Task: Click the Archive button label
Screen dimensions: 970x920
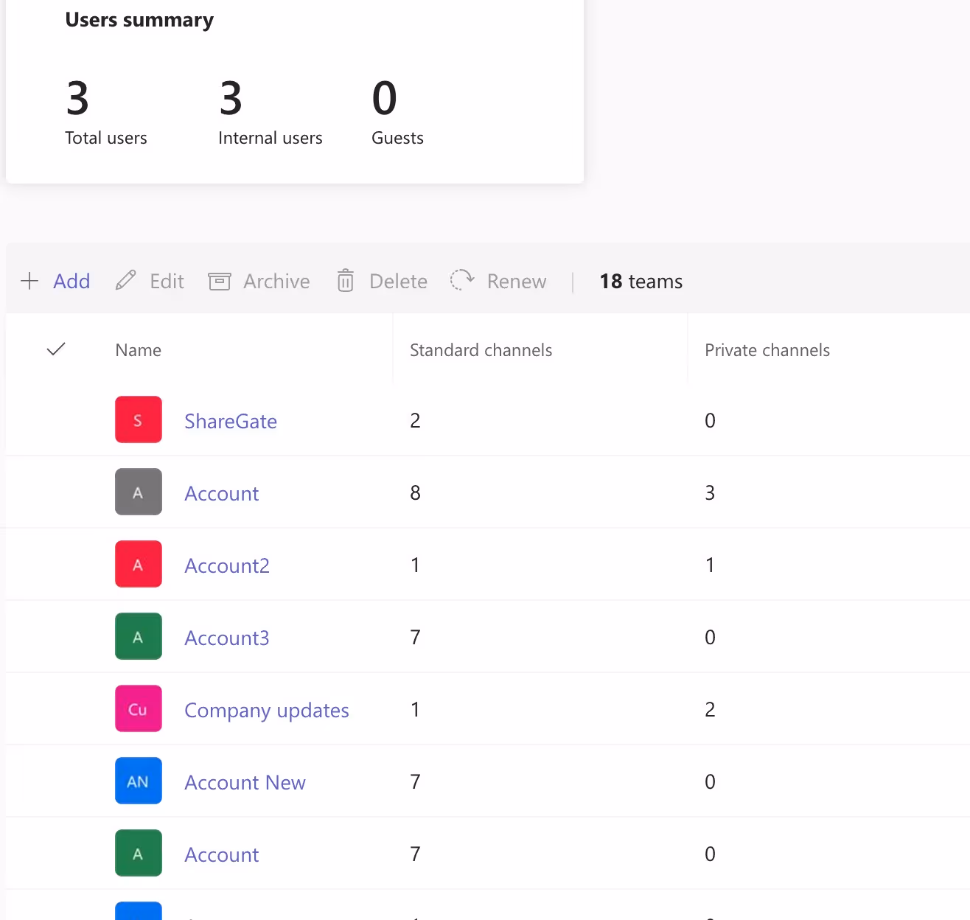Action: pos(276,281)
